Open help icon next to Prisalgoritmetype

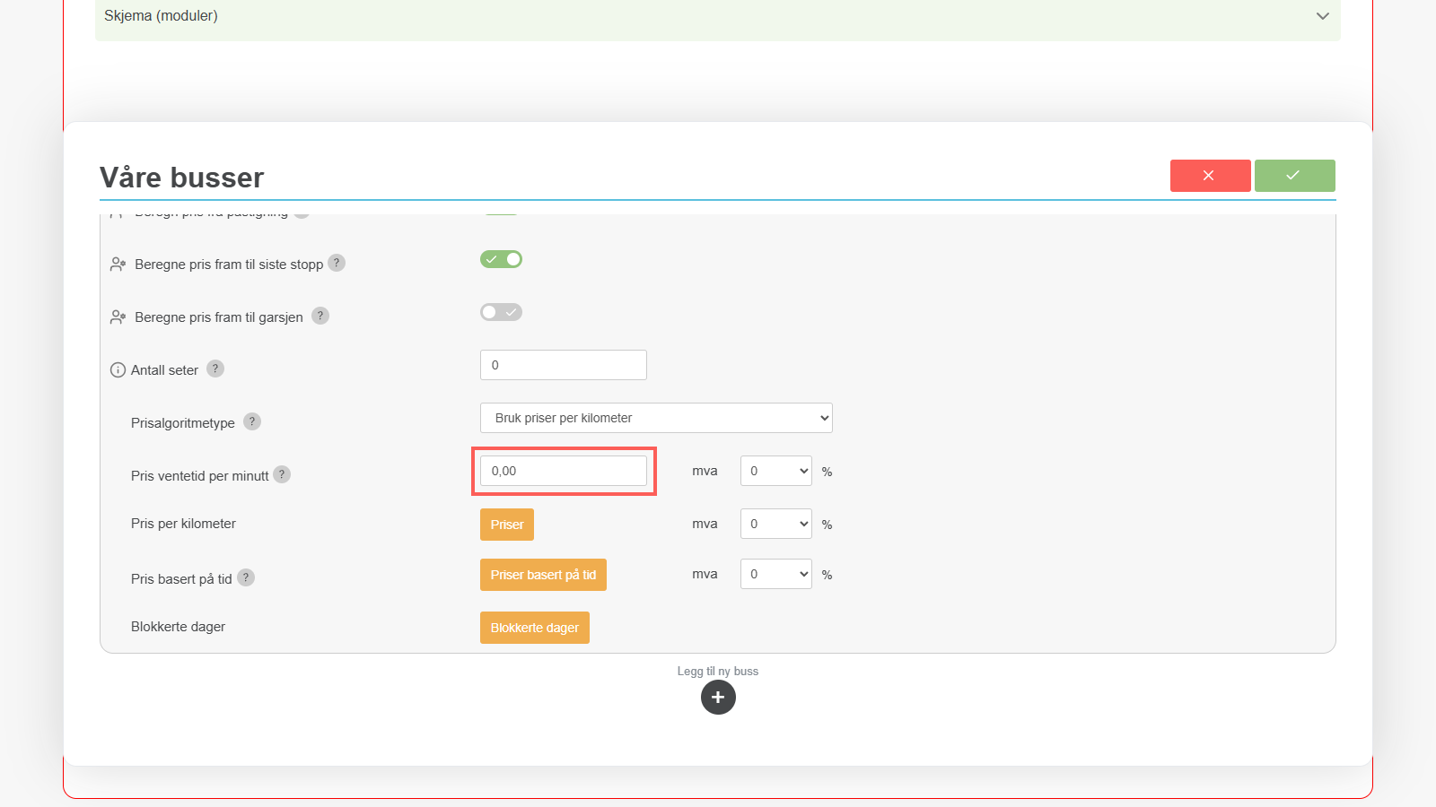(252, 421)
